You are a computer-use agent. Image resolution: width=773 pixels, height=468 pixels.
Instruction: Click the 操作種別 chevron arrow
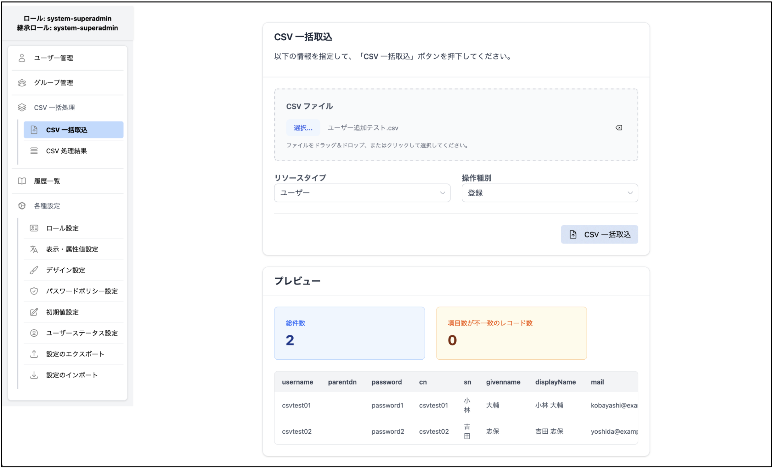tap(630, 193)
